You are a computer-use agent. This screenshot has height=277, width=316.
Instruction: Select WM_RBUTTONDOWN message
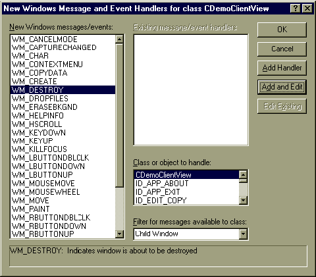(x=63, y=226)
